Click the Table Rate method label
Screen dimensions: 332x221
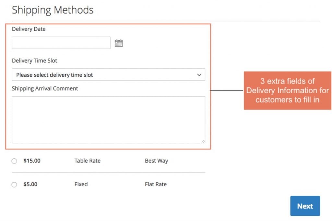coord(87,161)
